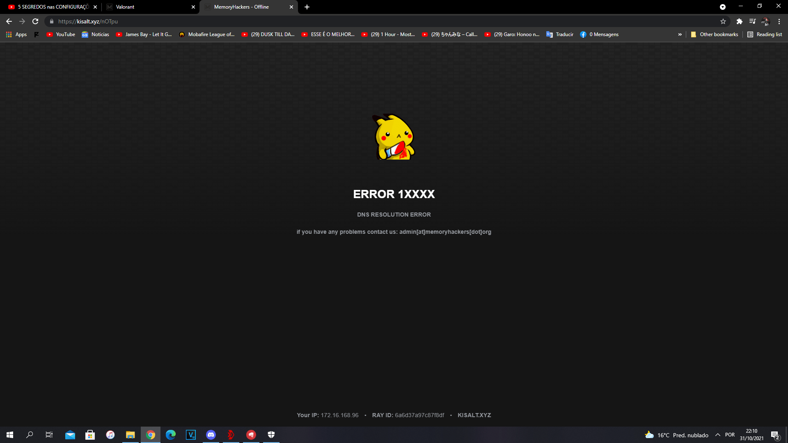Open a new tab with plus button

[307, 7]
